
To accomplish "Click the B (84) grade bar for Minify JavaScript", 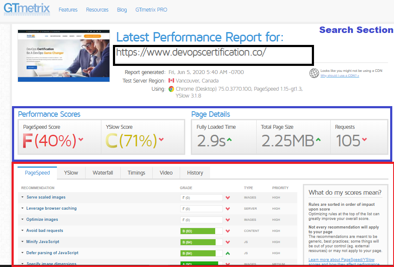I will [201, 242].
